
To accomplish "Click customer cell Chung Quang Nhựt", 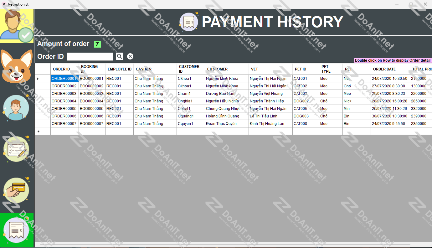I will click(x=227, y=109).
